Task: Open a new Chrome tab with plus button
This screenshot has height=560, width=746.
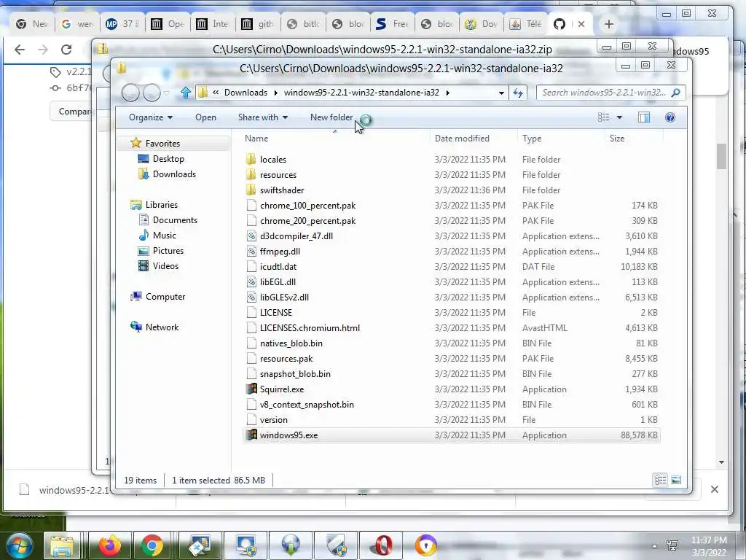Action: click(x=608, y=24)
